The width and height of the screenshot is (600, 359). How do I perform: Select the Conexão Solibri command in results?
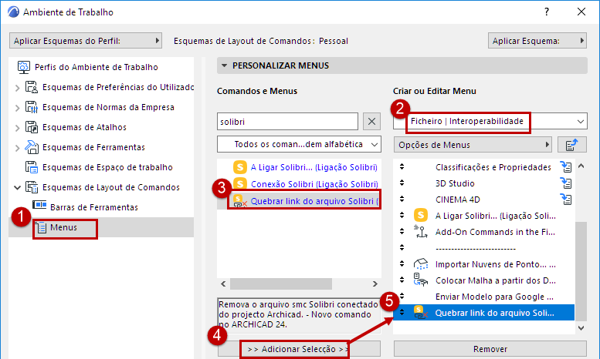click(x=314, y=184)
